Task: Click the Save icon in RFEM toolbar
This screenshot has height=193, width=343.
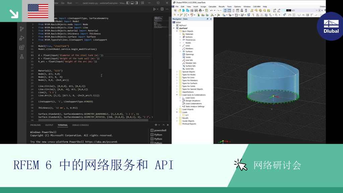Action: [x=196, y=10]
